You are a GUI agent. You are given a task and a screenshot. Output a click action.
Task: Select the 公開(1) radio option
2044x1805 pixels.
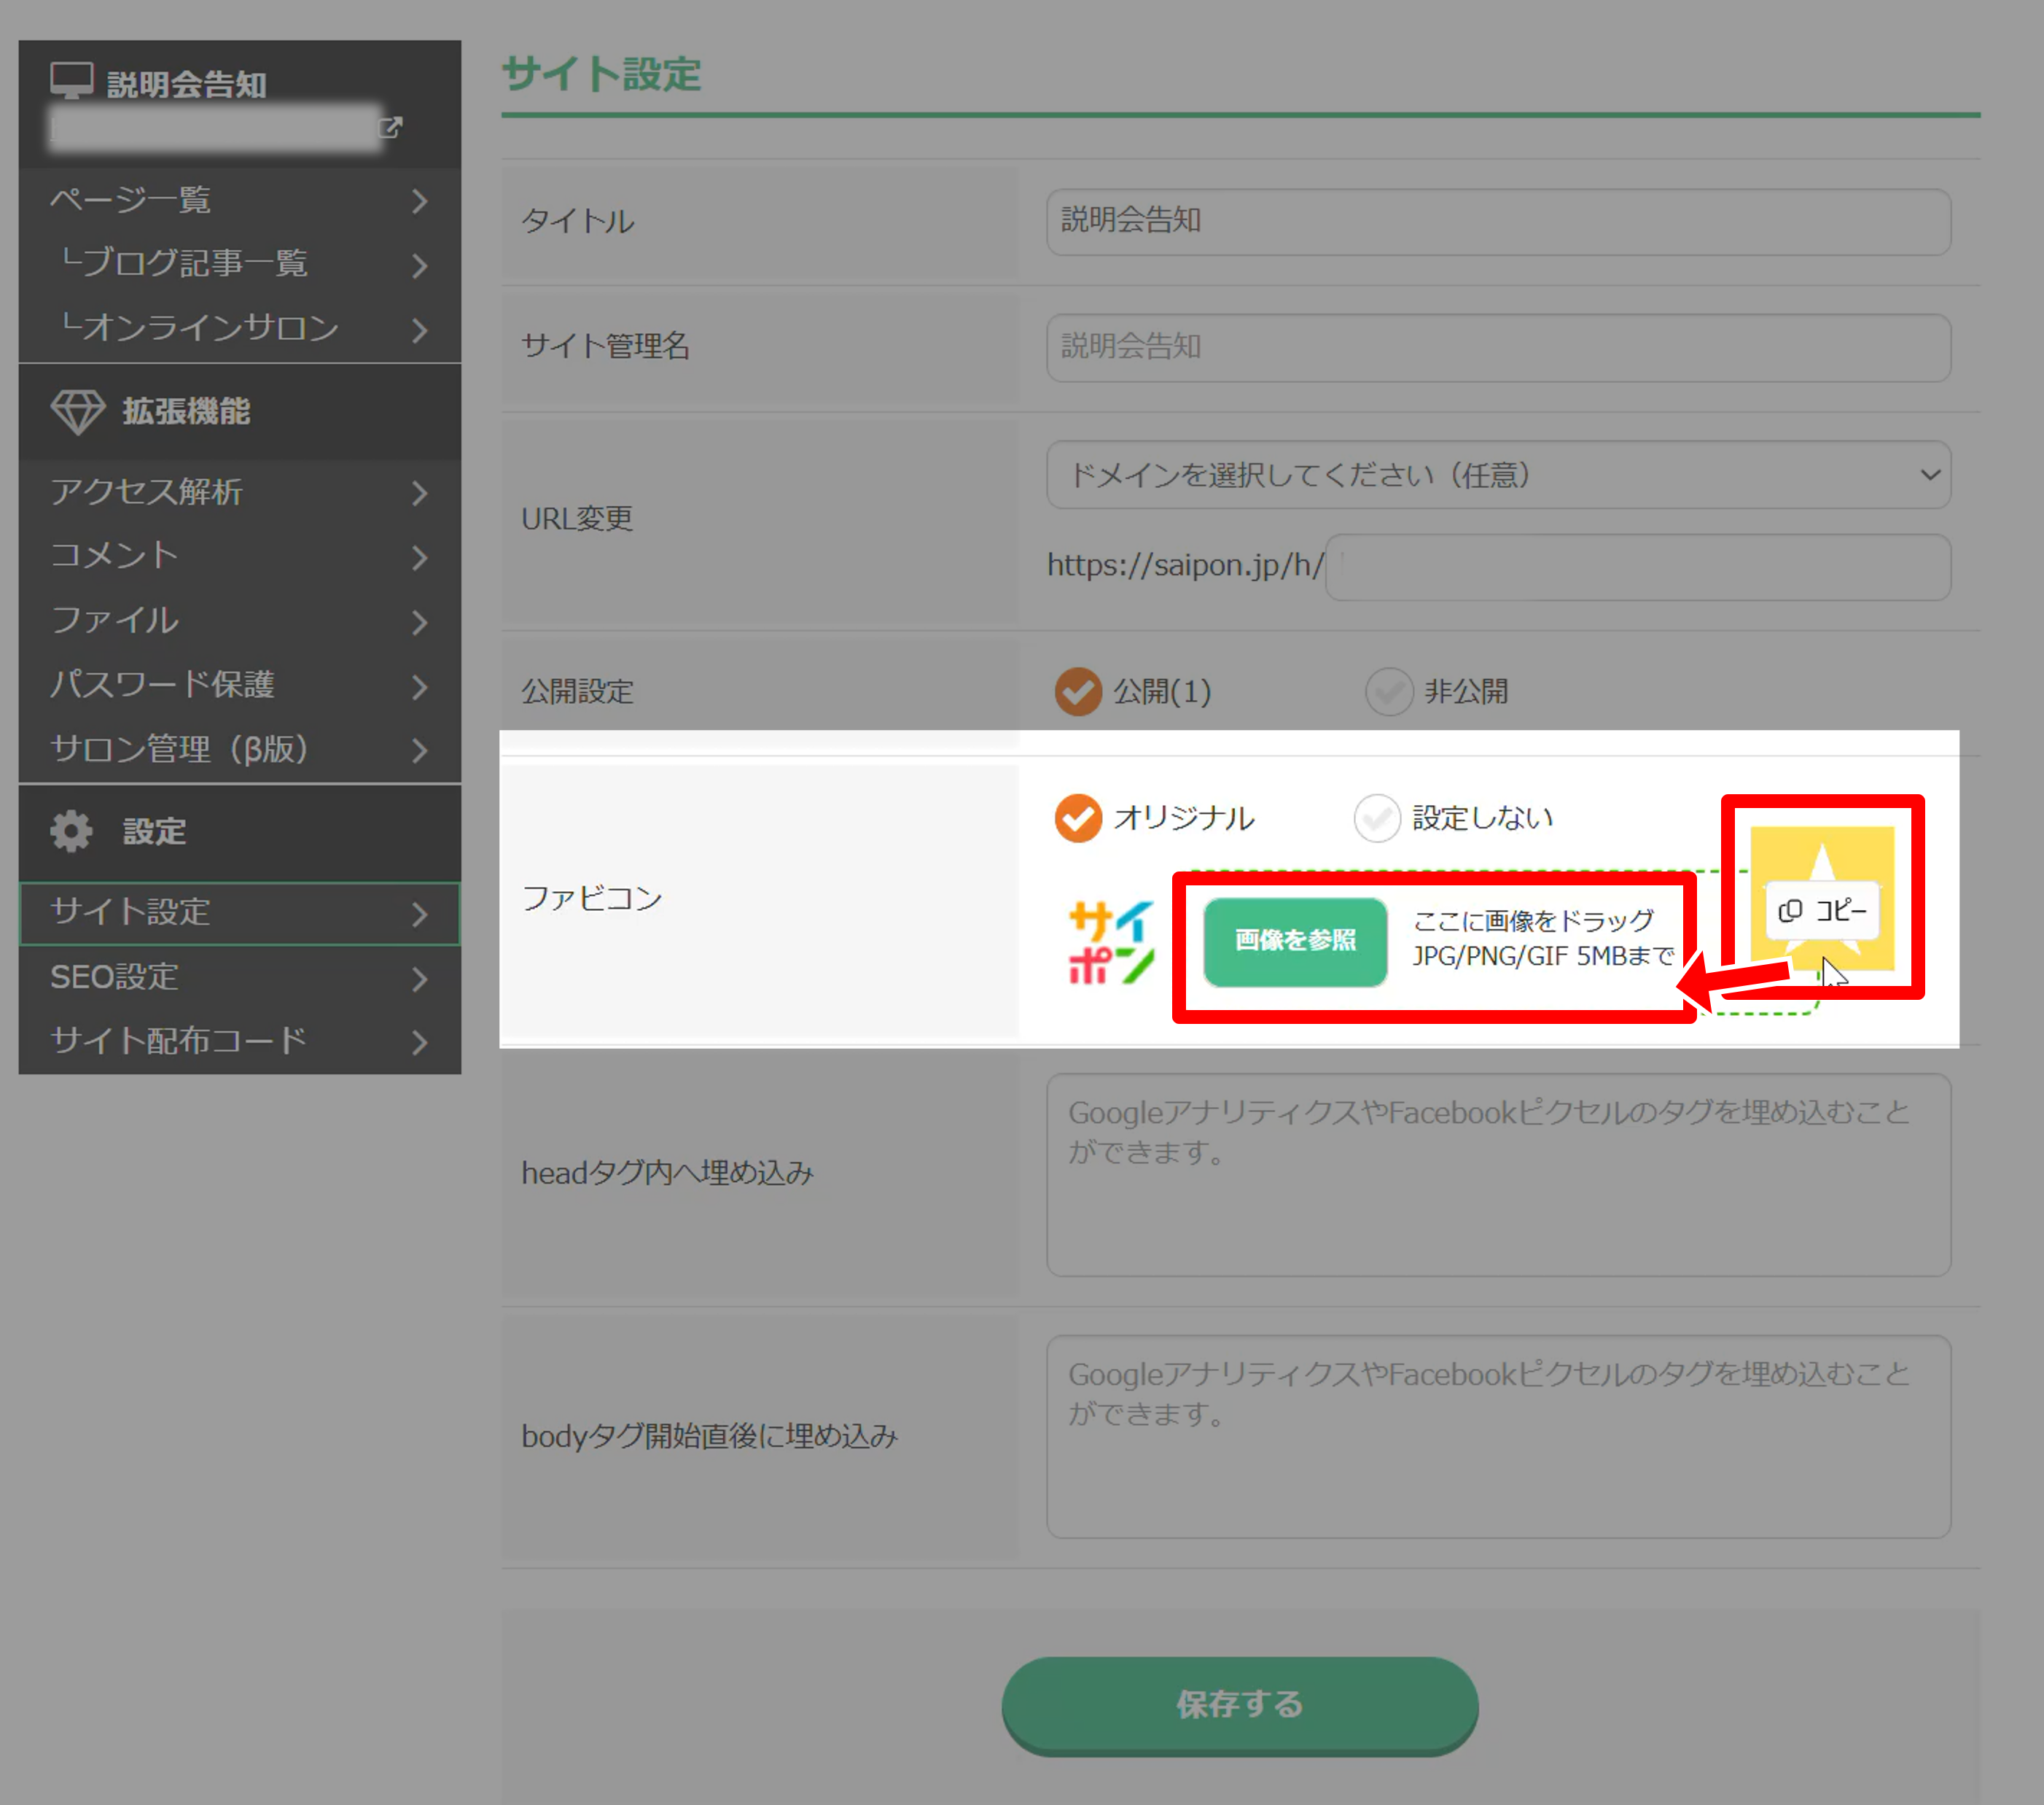[1078, 691]
